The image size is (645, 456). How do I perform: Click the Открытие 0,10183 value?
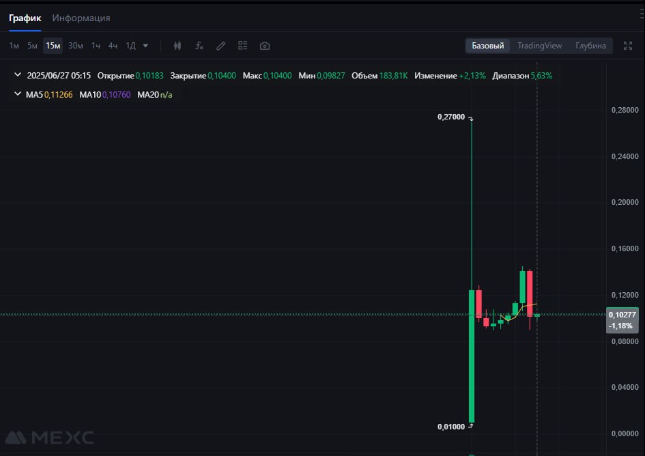pos(130,76)
